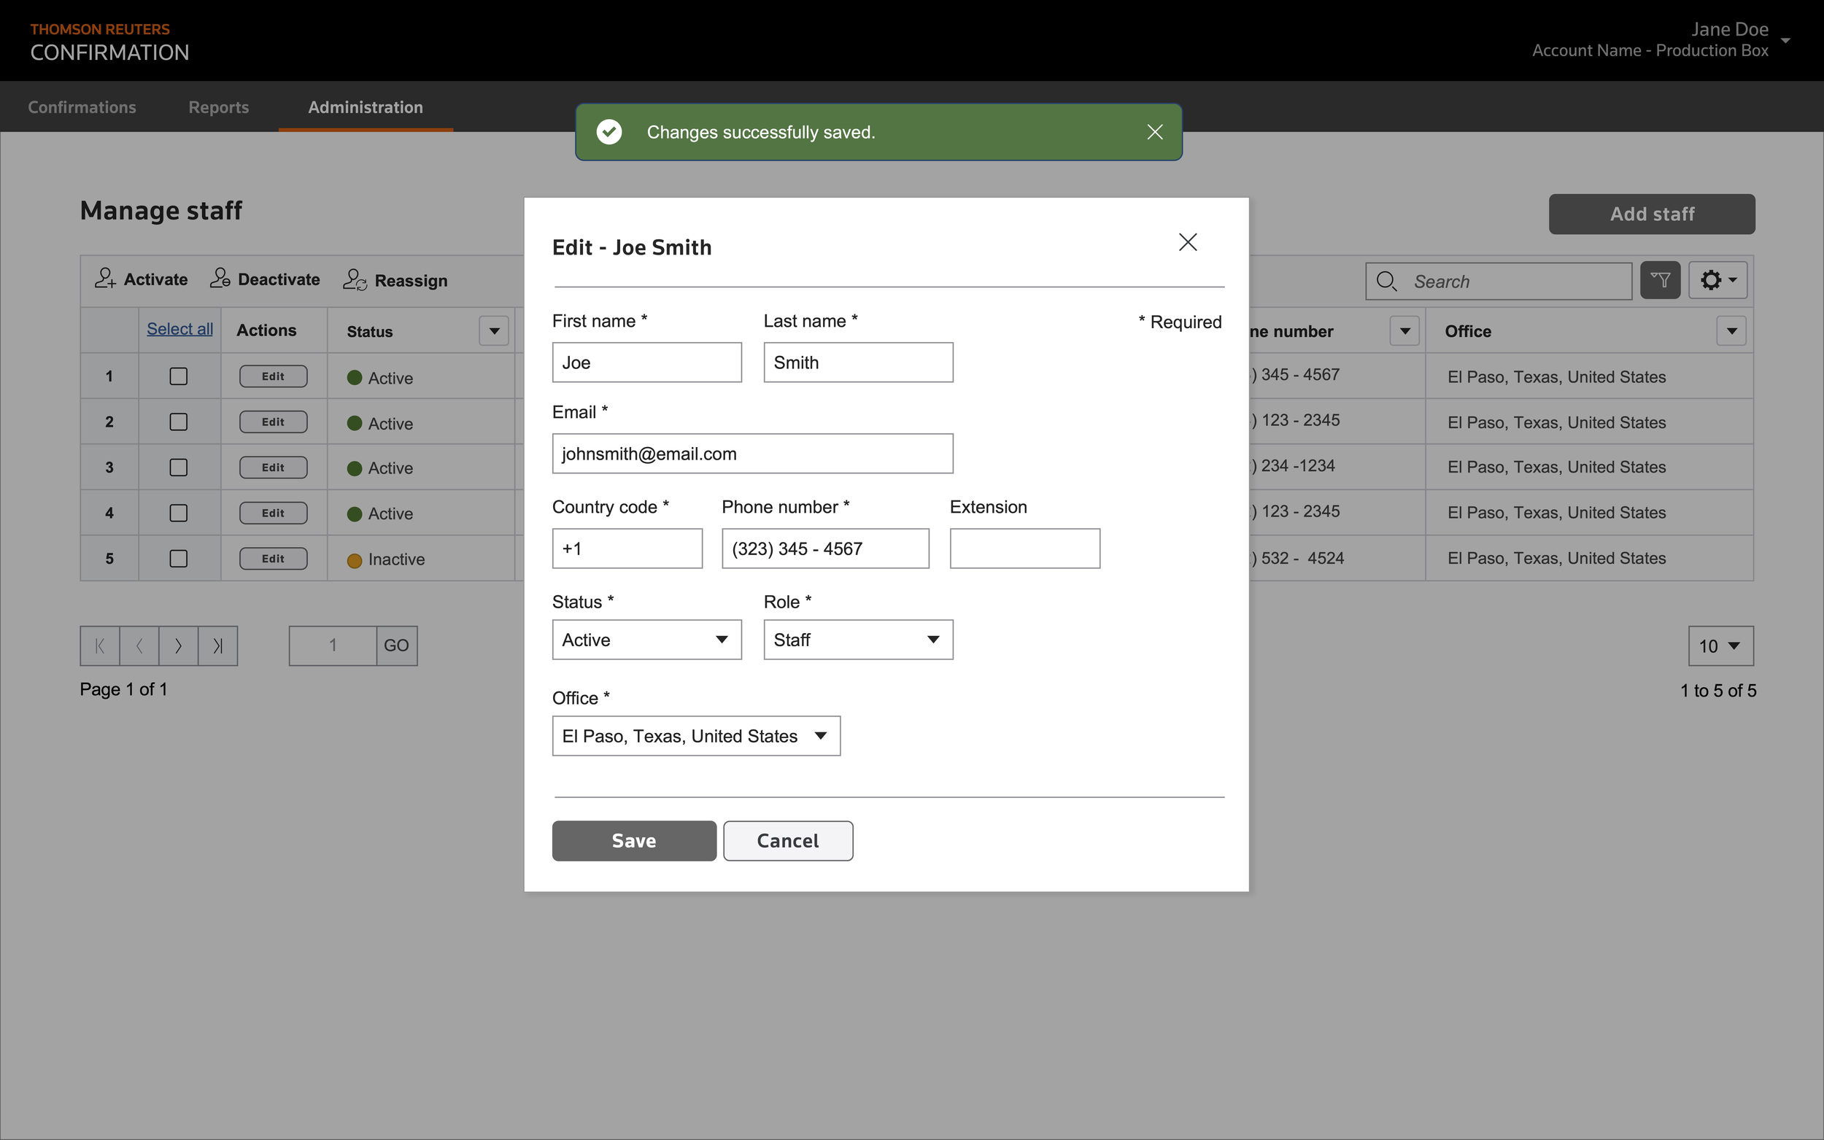The width and height of the screenshot is (1824, 1140).
Task: Open the Status dropdown in dialog
Action: click(x=646, y=640)
